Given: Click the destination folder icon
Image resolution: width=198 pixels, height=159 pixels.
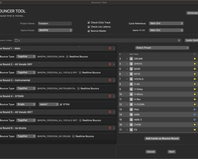Looking at the screenshot, I should [x=16, y=41].
